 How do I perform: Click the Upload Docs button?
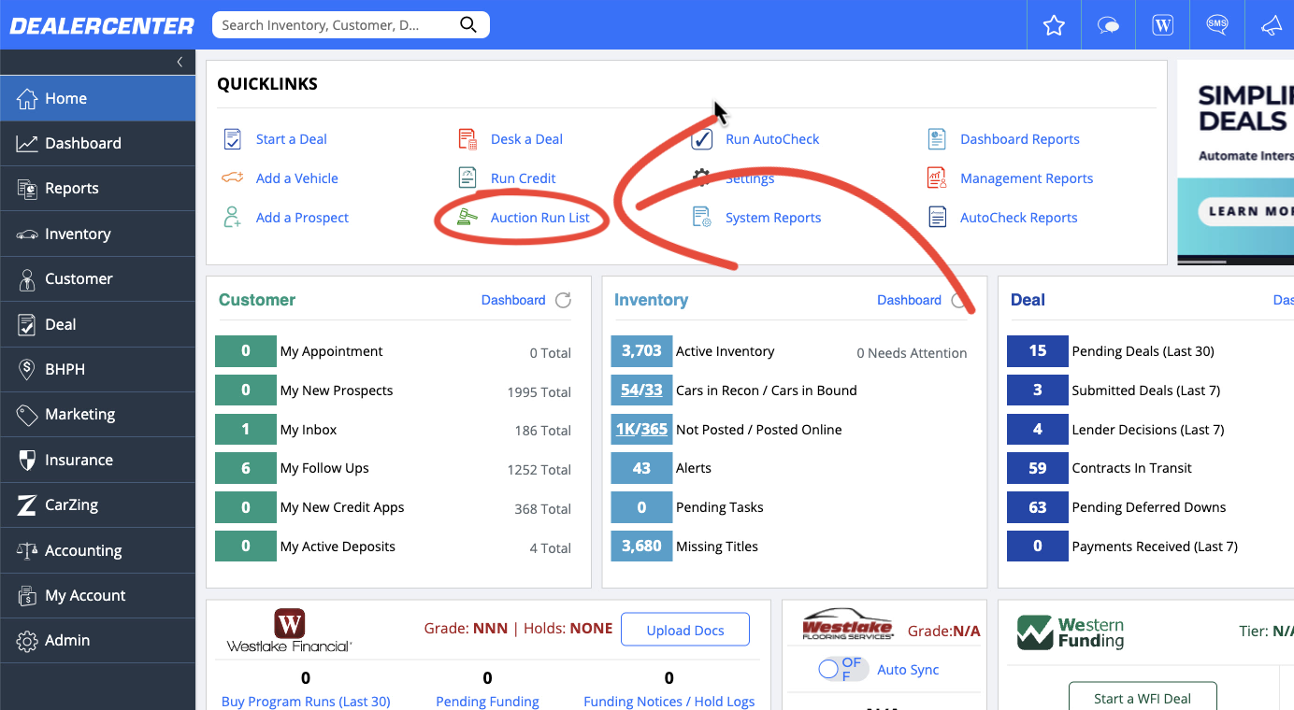coord(684,630)
